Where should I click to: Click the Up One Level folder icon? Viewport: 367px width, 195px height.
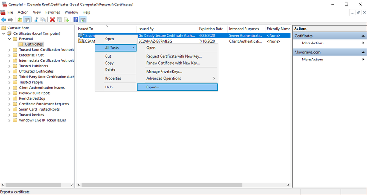20,20
